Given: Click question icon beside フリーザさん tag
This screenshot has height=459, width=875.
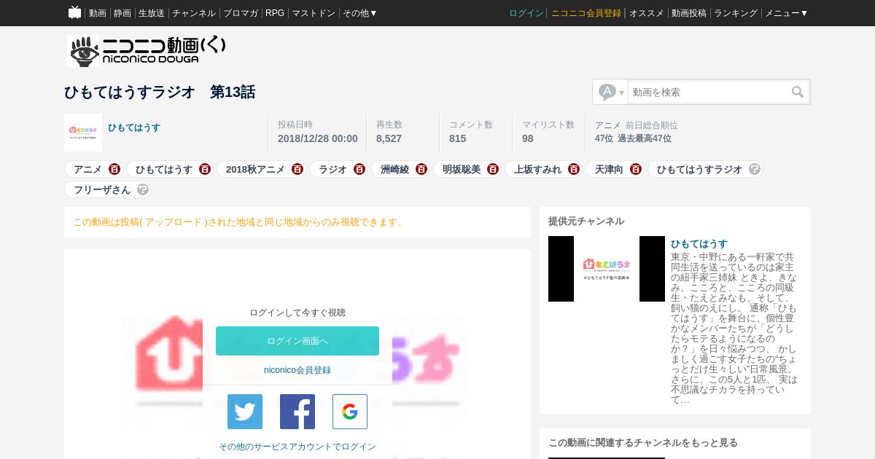Looking at the screenshot, I should coord(143,189).
